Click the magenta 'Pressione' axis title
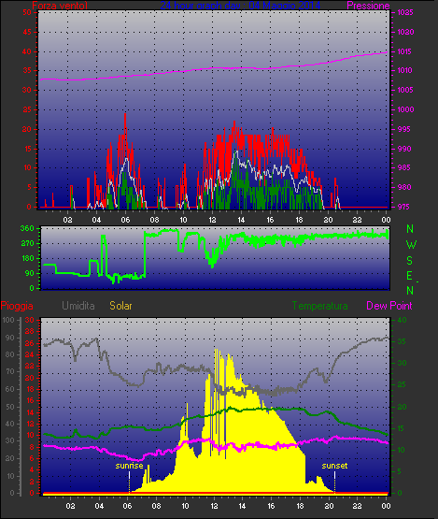This screenshot has width=438, height=519. pyautogui.click(x=368, y=6)
